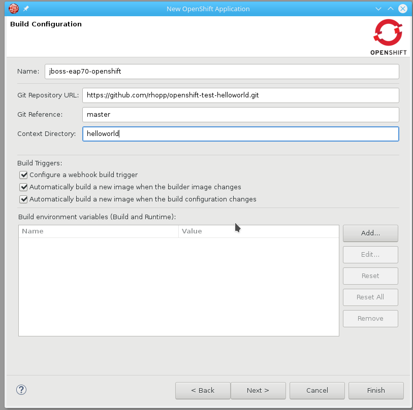413x410 pixels.
Task: Click the 'Build environment variables (Build and Runtime):' label
Action: [x=97, y=217]
